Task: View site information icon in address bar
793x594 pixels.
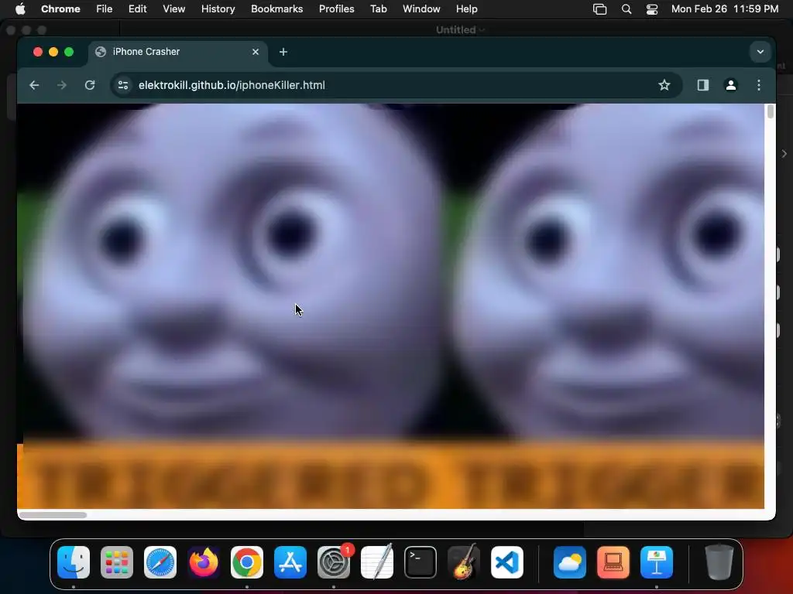Action: tap(123, 85)
